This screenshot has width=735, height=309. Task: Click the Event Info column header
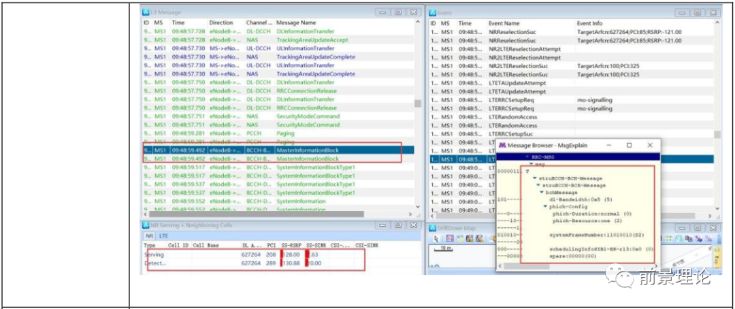pos(589,23)
